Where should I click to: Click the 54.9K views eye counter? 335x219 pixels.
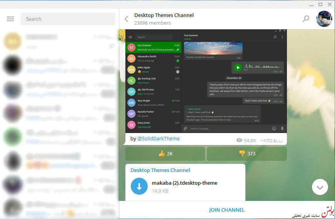pyautogui.click(x=246, y=140)
